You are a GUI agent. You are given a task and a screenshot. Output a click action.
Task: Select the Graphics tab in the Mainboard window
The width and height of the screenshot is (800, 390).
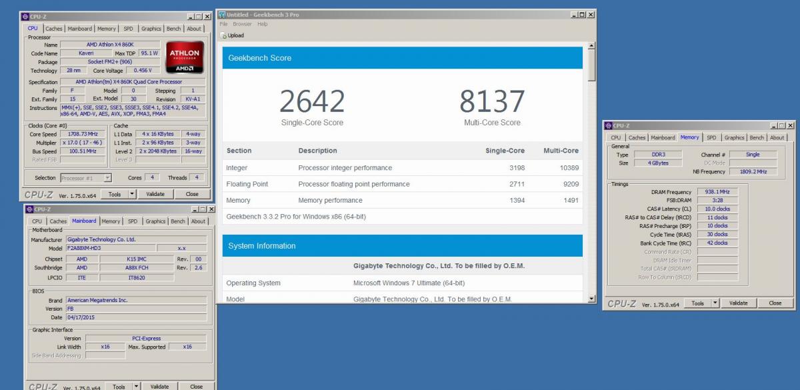(x=155, y=221)
